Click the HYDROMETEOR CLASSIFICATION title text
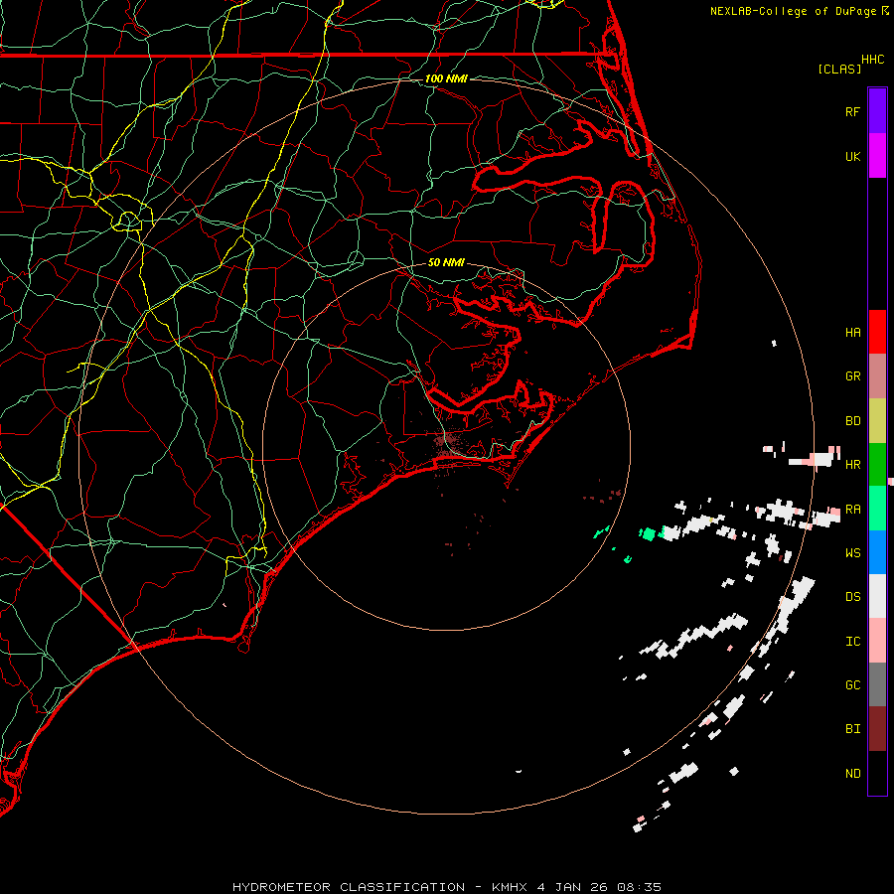This screenshot has width=894, height=894. pos(349,887)
